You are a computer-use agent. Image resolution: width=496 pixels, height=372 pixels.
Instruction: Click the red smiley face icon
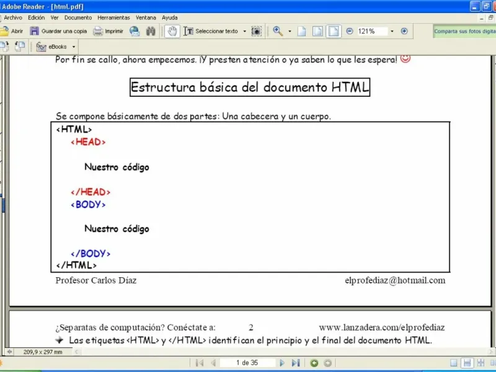[405, 58]
